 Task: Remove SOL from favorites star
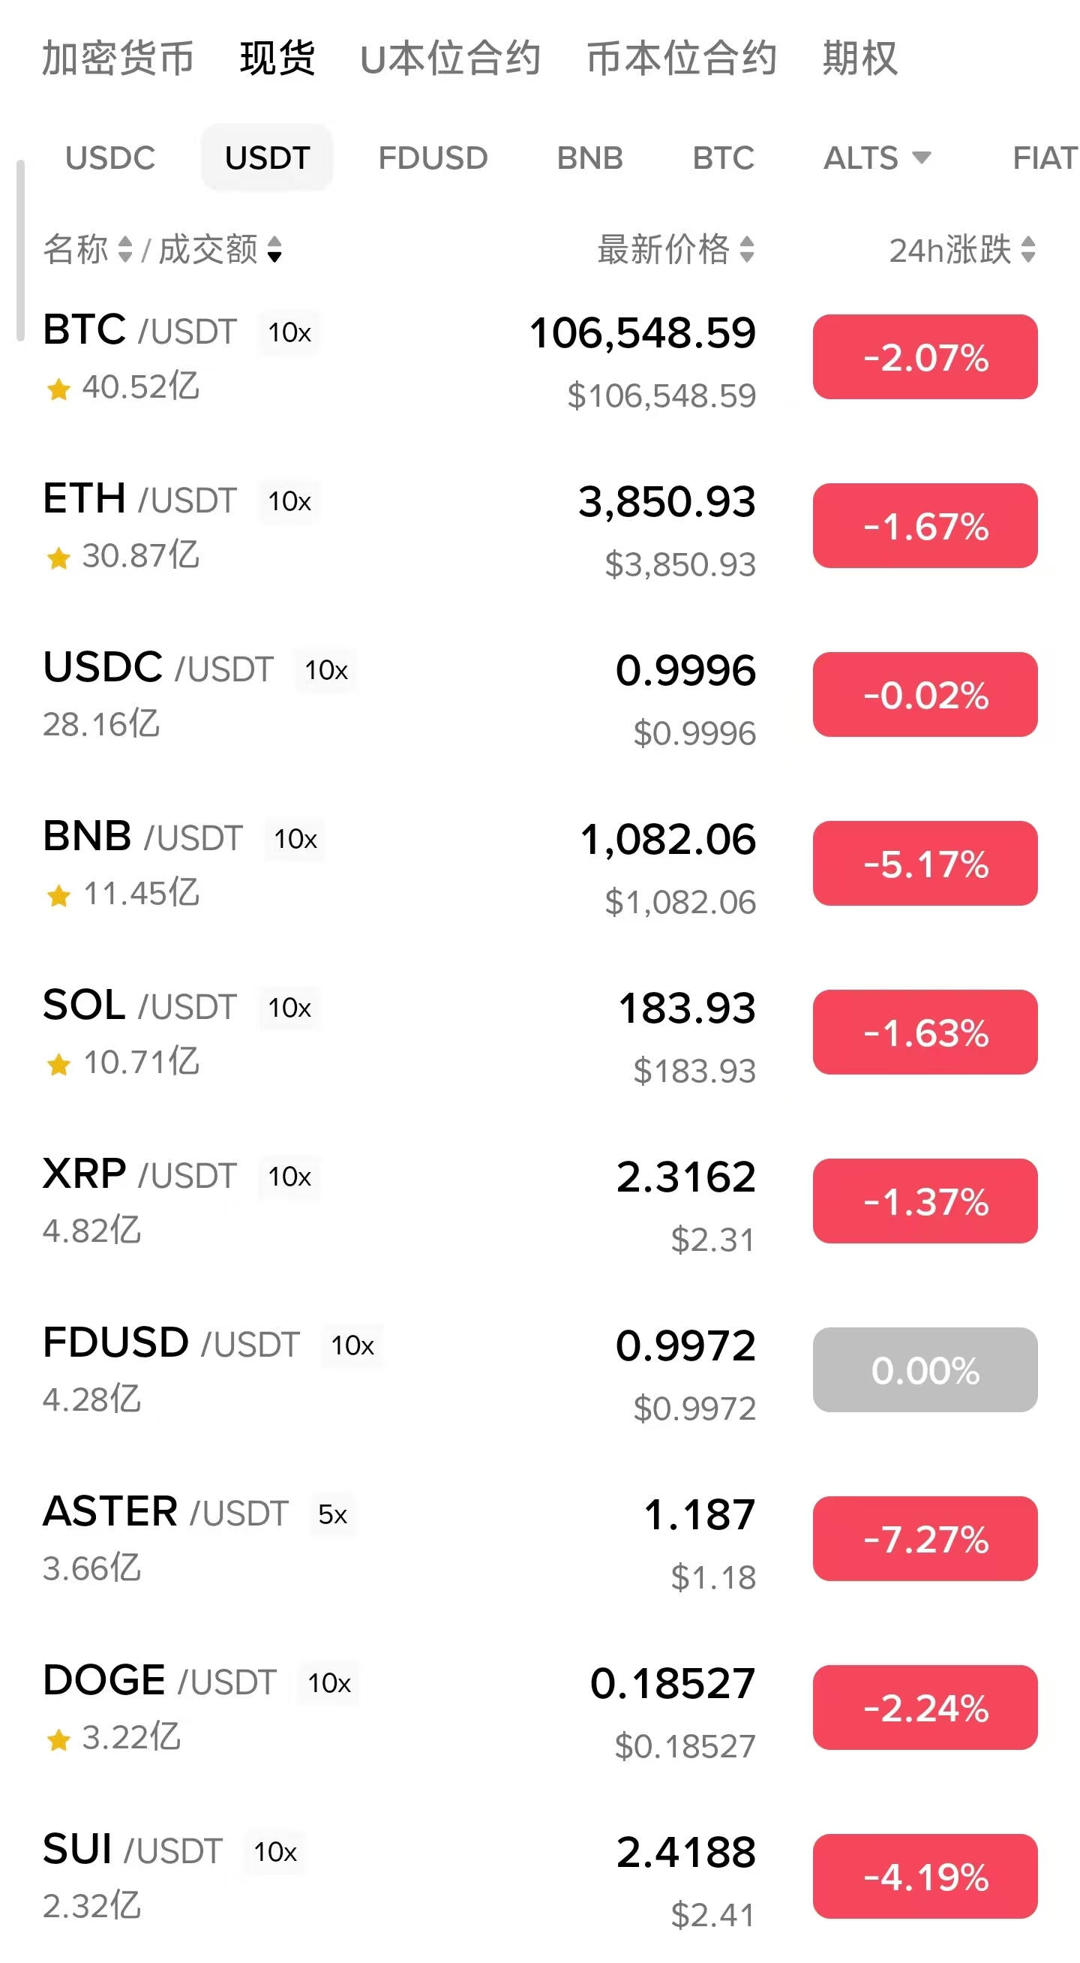58,1064
